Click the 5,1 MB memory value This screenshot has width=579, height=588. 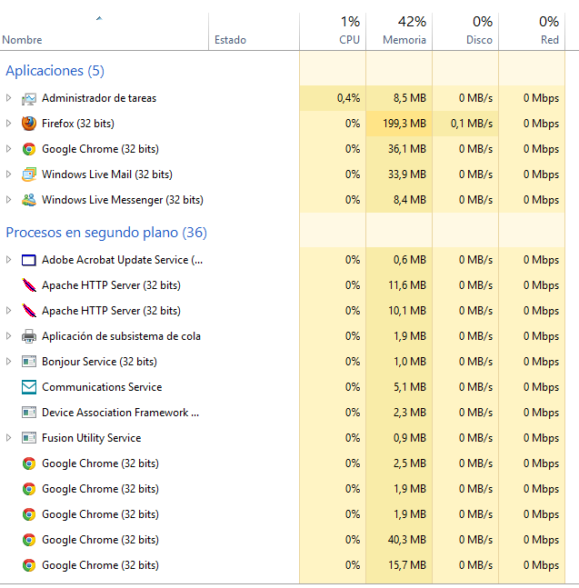pos(410,387)
